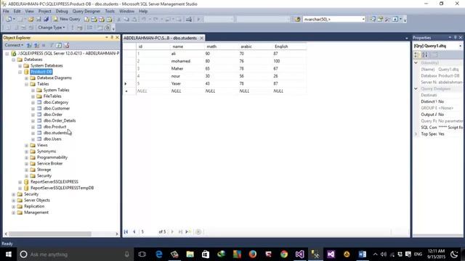This screenshot has width=465, height=261.
Task: Click the Connect Object Explorer icon
Action: click(x=29, y=45)
